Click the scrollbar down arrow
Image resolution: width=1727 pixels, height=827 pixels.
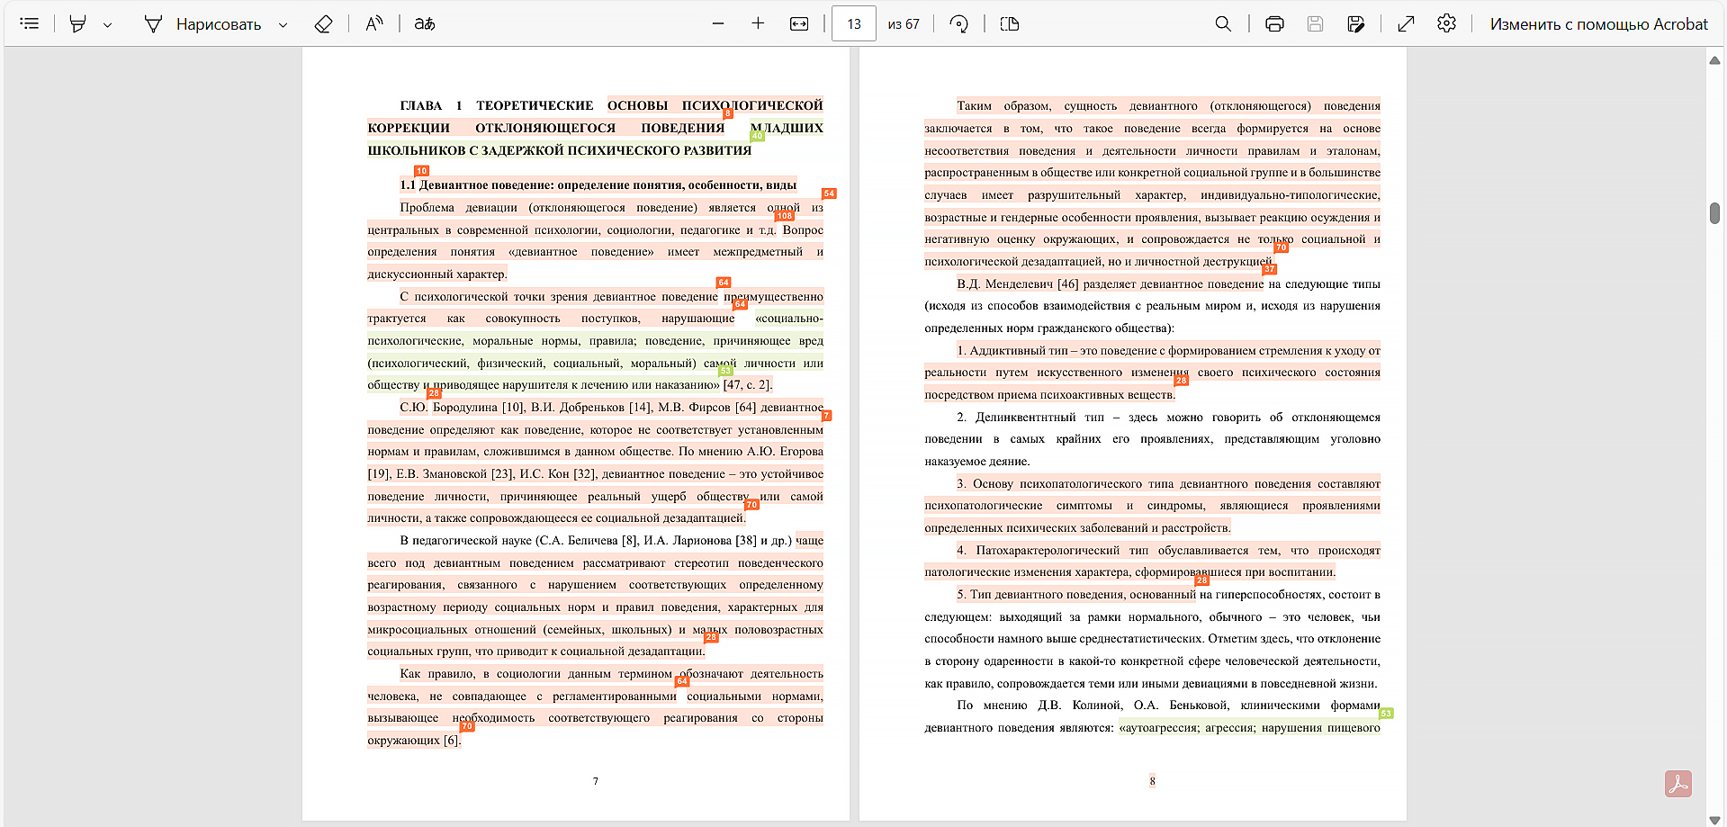pos(1714,820)
